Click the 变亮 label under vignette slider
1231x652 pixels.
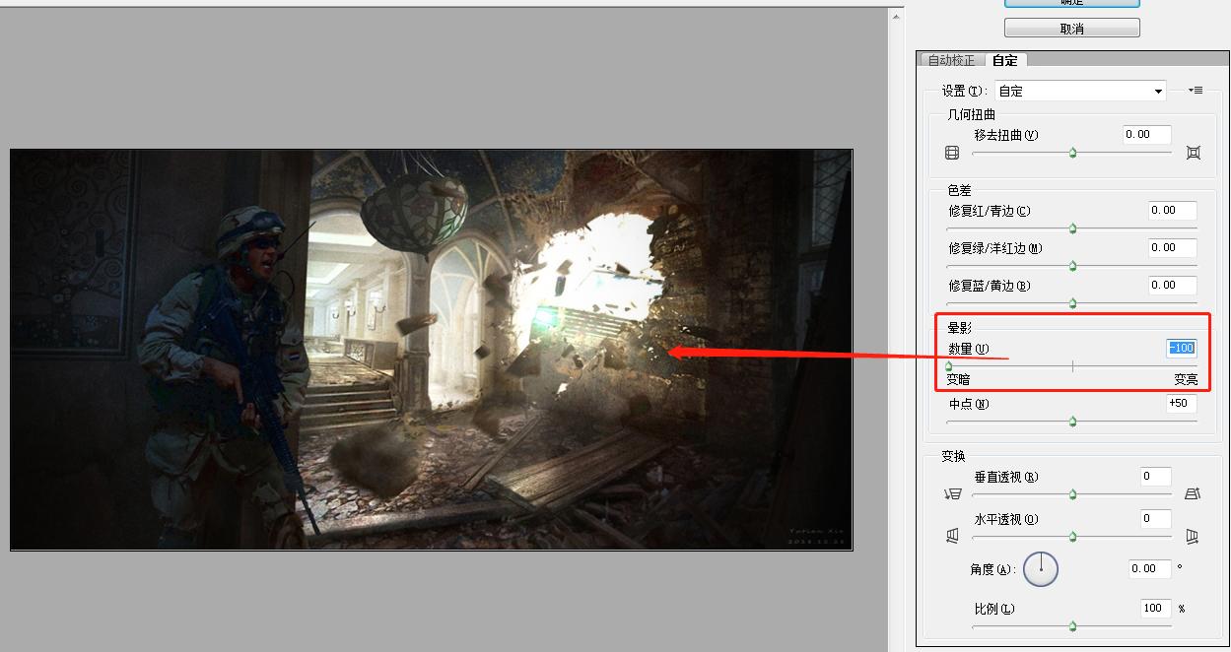pyautogui.click(x=1186, y=379)
